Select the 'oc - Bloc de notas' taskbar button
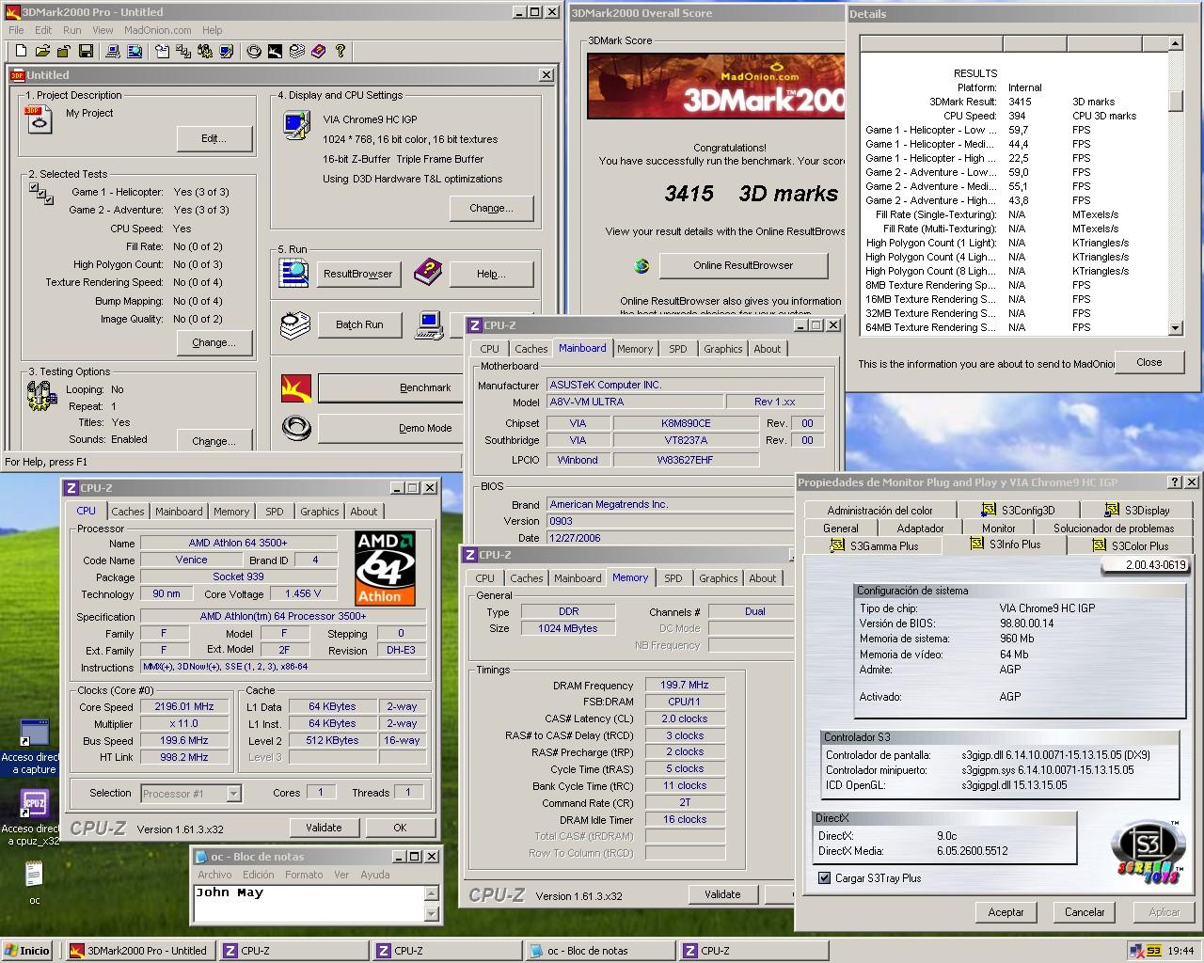The image size is (1204, 963). pyautogui.click(x=598, y=951)
